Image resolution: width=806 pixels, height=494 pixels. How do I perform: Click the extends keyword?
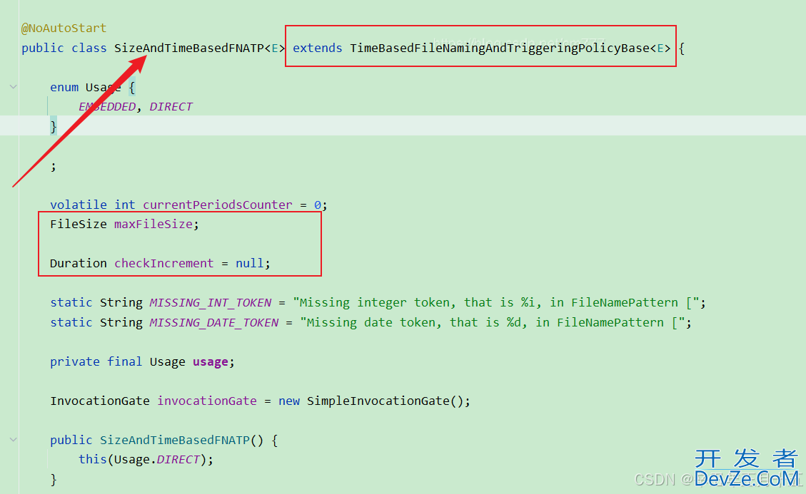317,48
